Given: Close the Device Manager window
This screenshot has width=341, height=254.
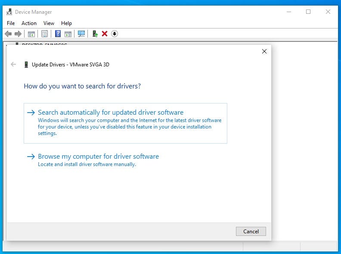Looking at the screenshot, I should click(328, 12).
